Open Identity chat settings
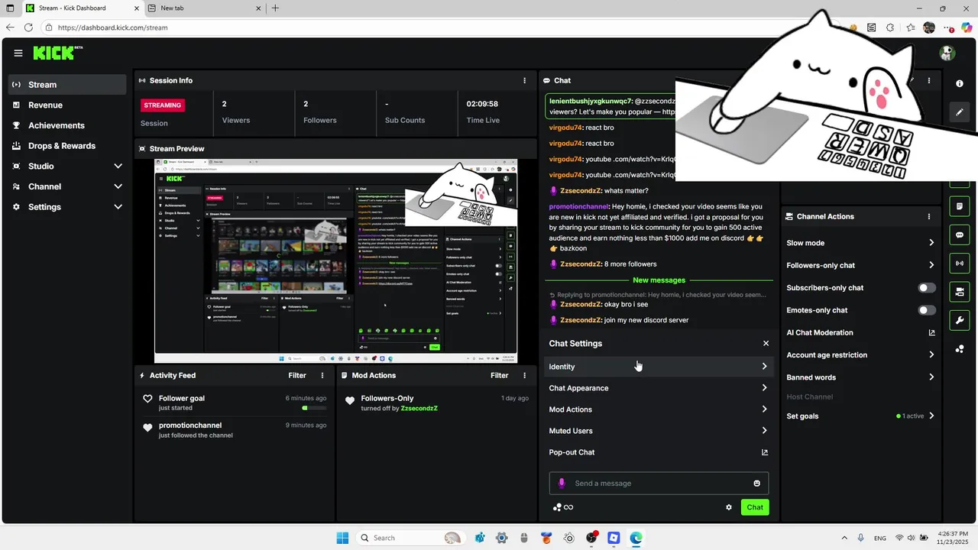The image size is (978, 550). coord(658,367)
